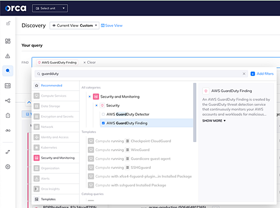
Task: Select template Compute with sshguard Installed Package
Action: pos(127,185)
